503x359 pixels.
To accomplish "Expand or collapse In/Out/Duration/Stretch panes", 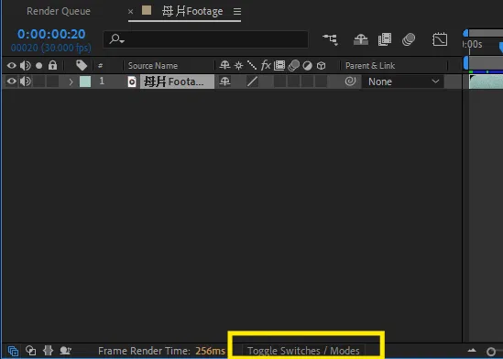I will pos(48,351).
